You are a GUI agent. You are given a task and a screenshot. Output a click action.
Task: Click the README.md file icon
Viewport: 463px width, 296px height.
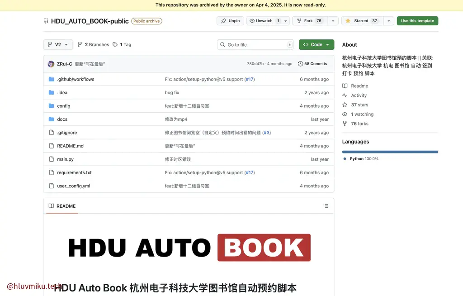[x=52, y=146]
